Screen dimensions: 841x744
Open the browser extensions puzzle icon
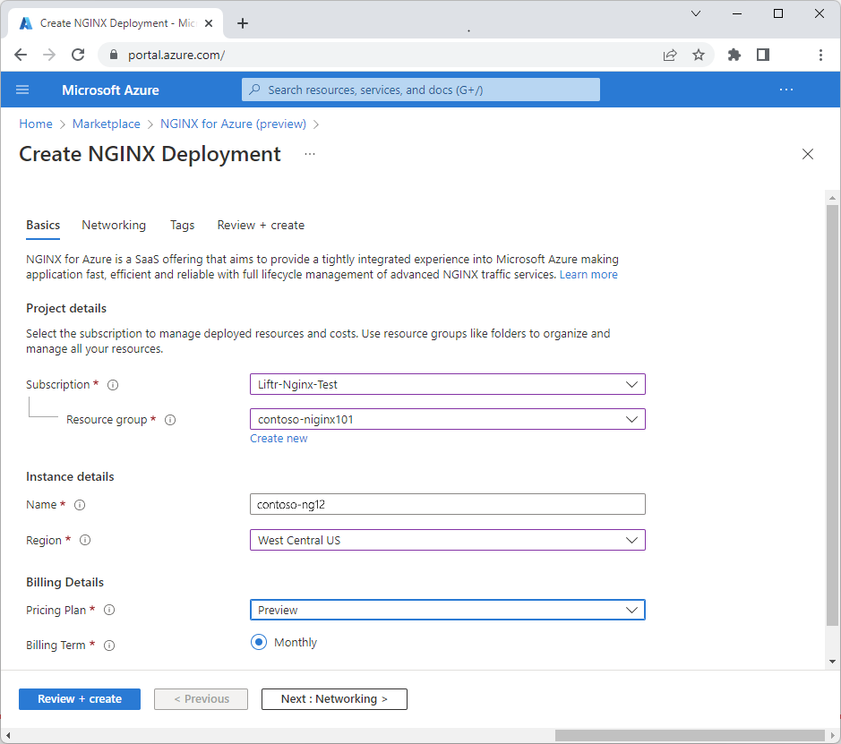(x=734, y=55)
